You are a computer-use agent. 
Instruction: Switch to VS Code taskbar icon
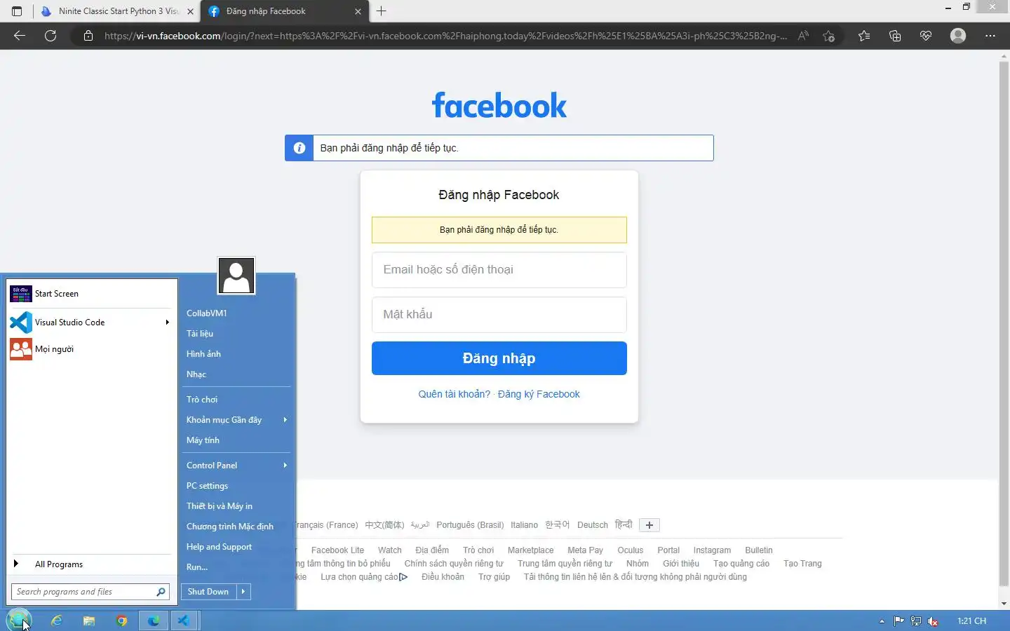tap(184, 620)
